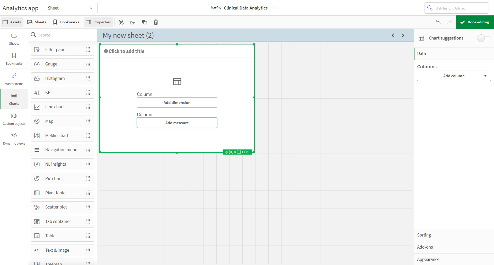
Task: Expand the Sorting section
Action: point(454,235)
